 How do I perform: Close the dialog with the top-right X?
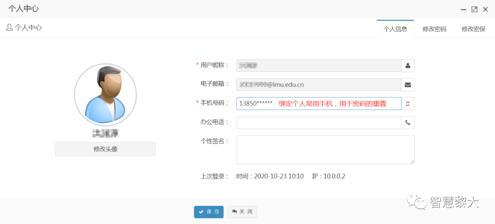pyautogui.click(x=485, y=9)
